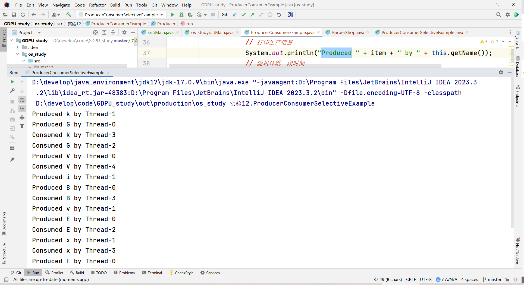Image resolution: width=524 pixels, height=285 pixels.
Task: Hide the Project panel with minus icon
Action: tap(133, 32)
